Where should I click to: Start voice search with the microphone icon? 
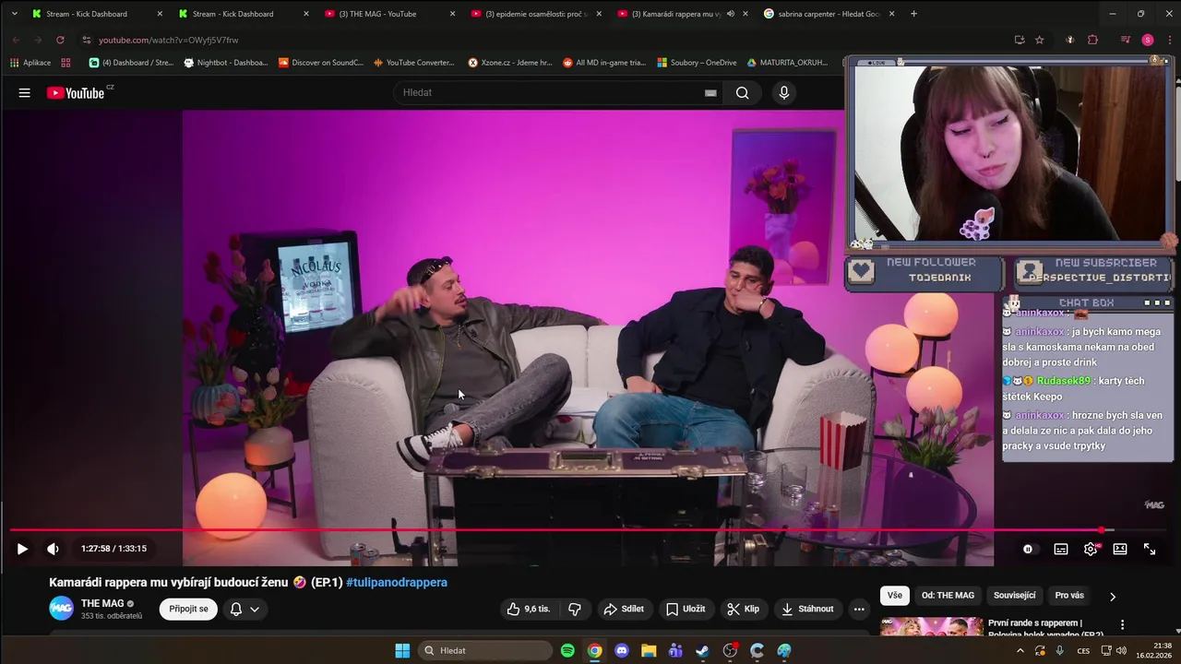tap(784, 92)
